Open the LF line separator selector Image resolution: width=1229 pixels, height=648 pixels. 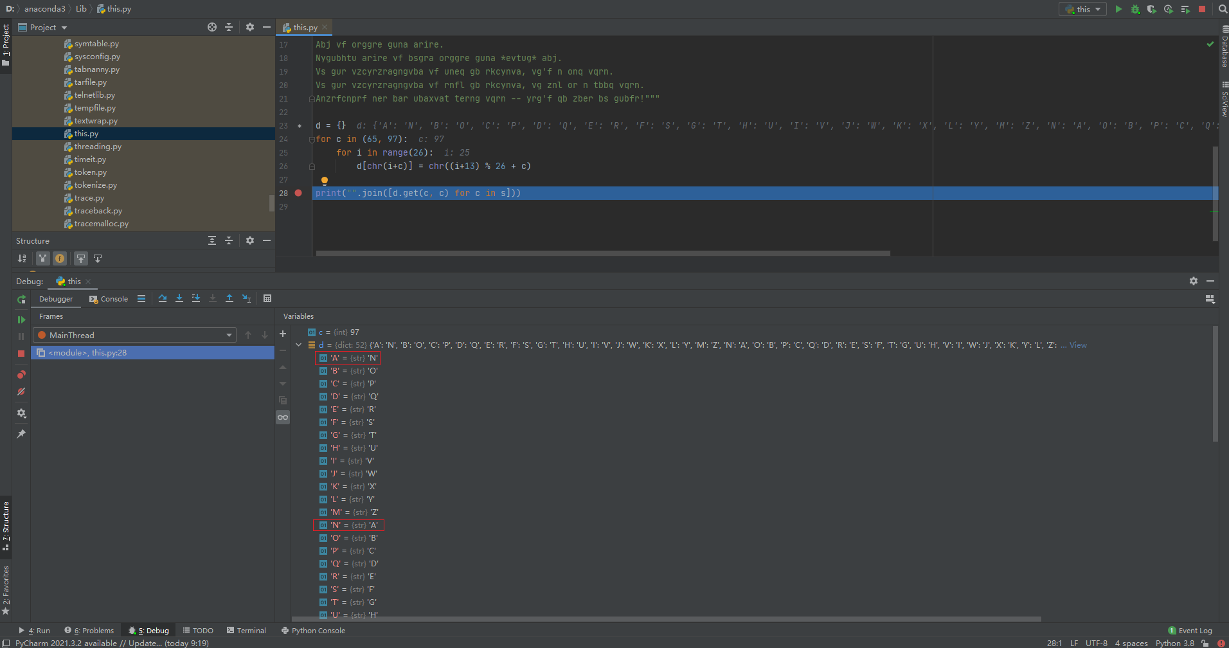click(1074, 643)
